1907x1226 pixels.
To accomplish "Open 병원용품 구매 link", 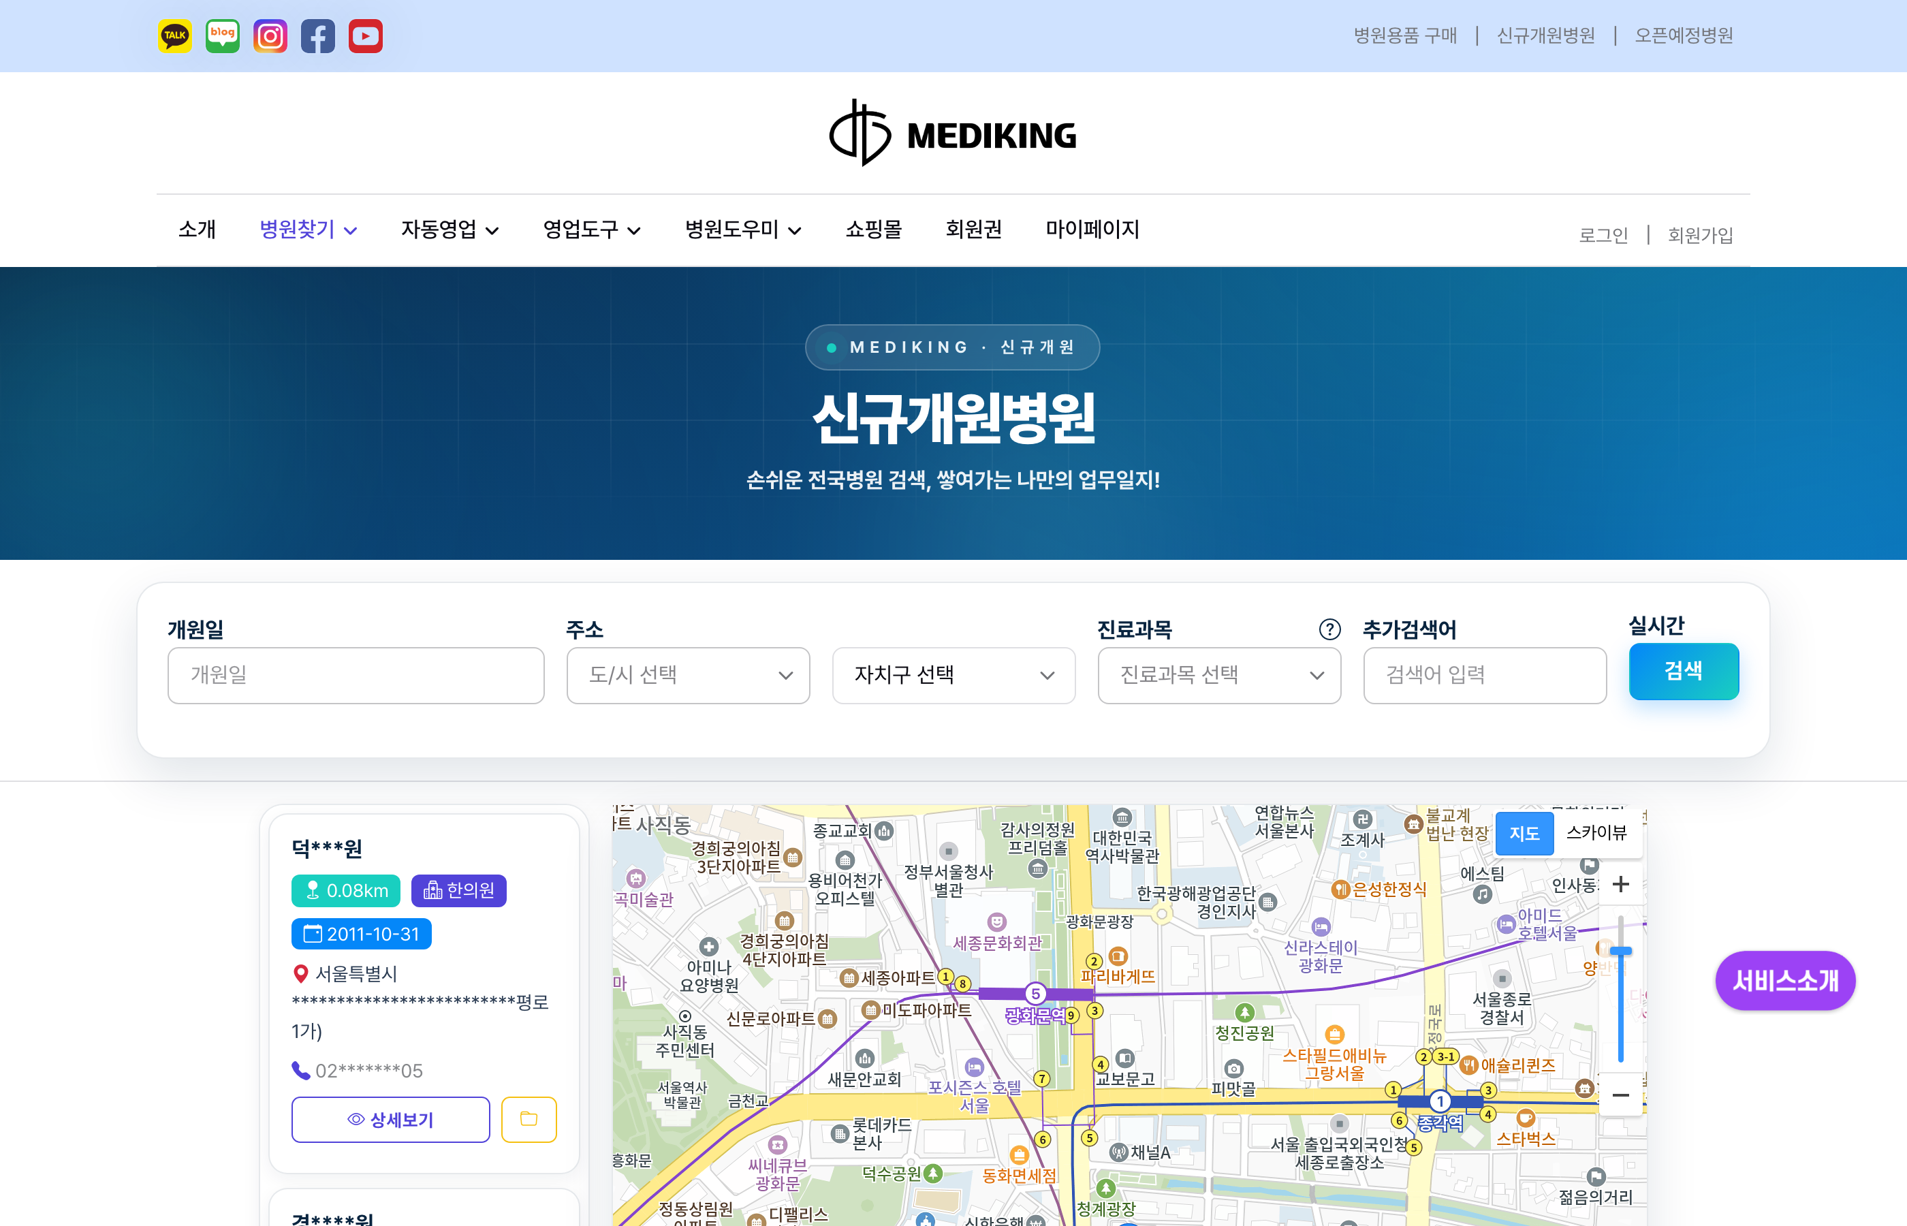I will click(x=1405, y=35).
